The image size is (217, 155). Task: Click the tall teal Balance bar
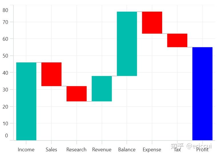(127, 44)
